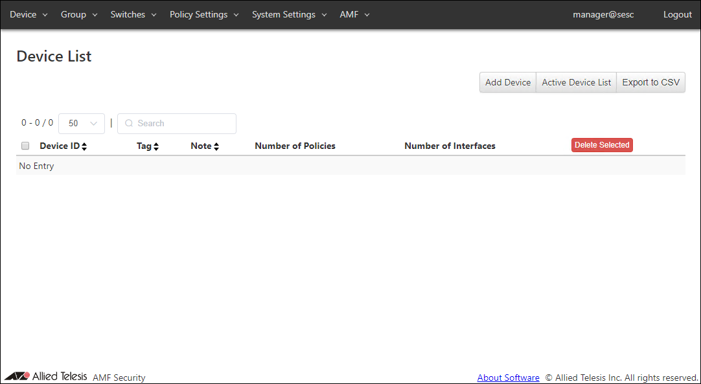701x384 pixels.
Task: Export the device list to CSV
Action: 650,82
